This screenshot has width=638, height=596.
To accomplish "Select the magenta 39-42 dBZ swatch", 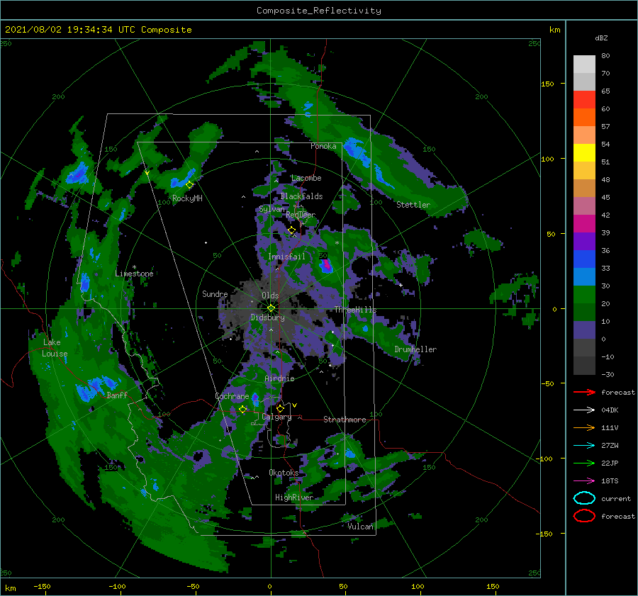I will coord(584,224).
